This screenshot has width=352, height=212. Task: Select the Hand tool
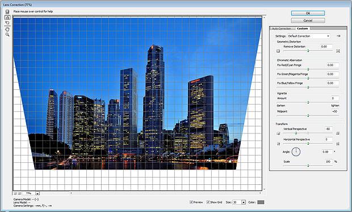[x=7, y=29]
